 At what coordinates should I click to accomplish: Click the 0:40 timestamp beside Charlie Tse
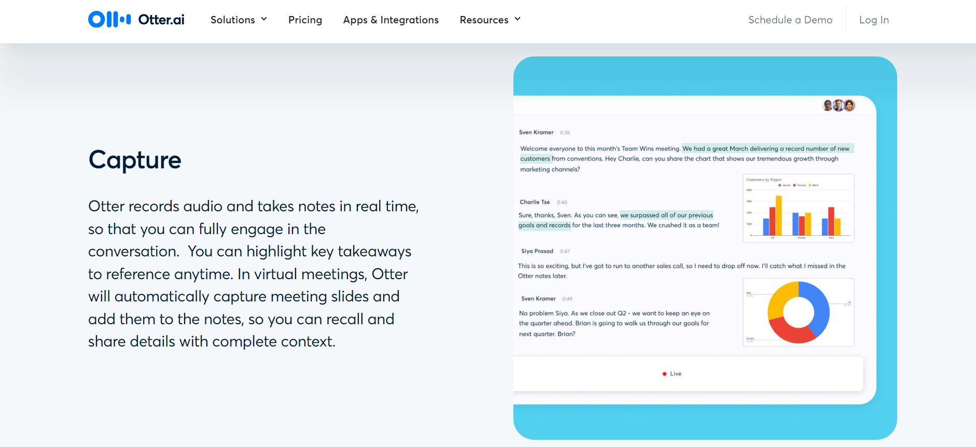click(562, 203)
